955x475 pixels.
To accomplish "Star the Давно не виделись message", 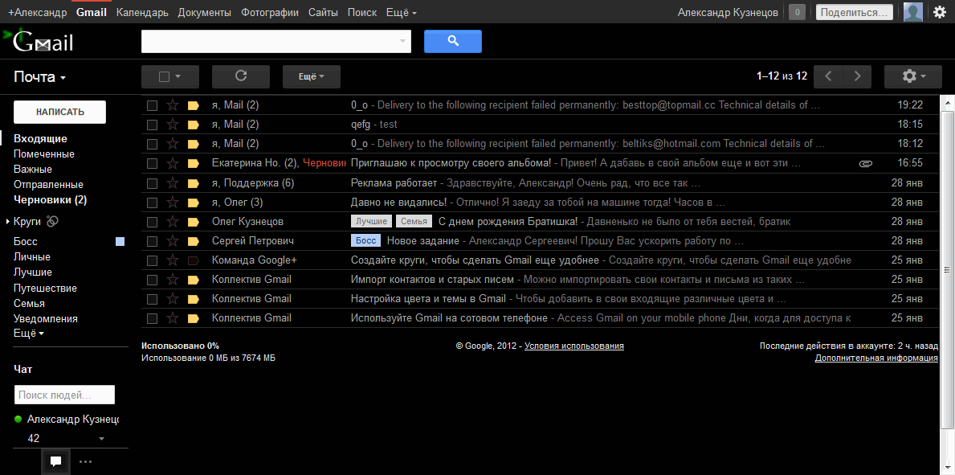I will point(173,202).
